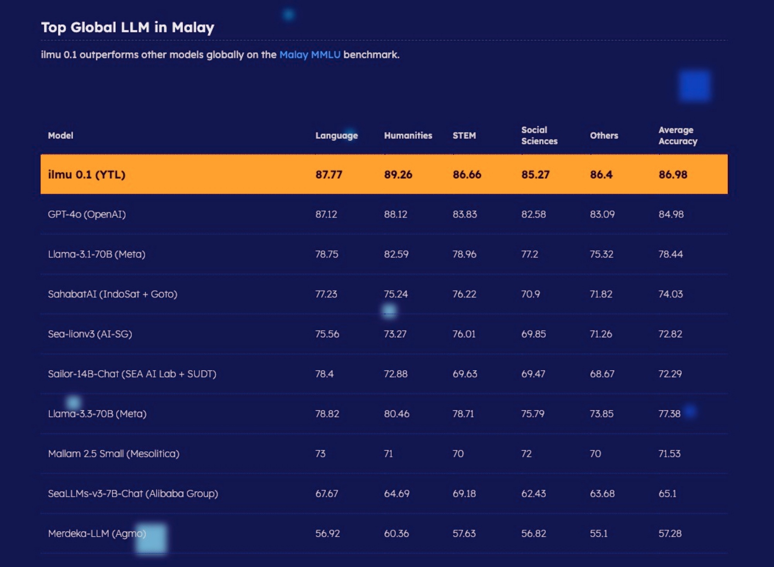This screenshot has height=567, width=774.
Task: Click SeaLLMs-v3-7B-Chat average accuracy 65.1
Action: 668,493
